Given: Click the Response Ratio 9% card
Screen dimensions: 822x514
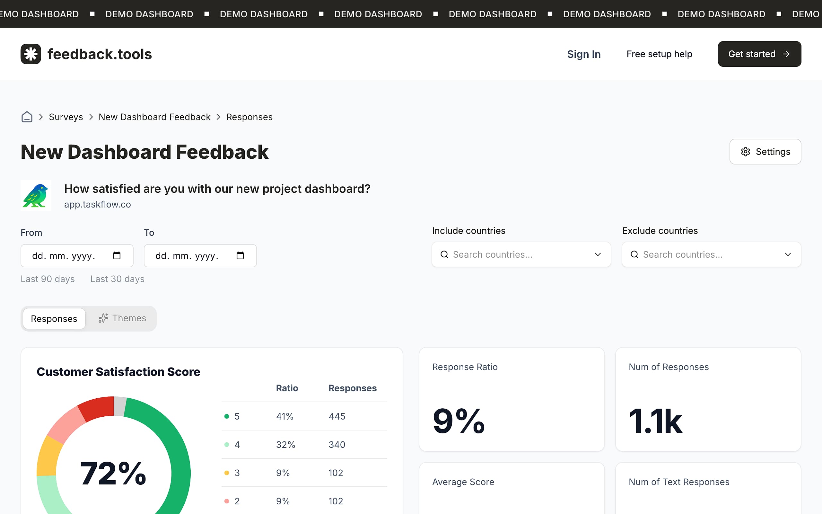Looking at the screenshot, I should 512,399.
